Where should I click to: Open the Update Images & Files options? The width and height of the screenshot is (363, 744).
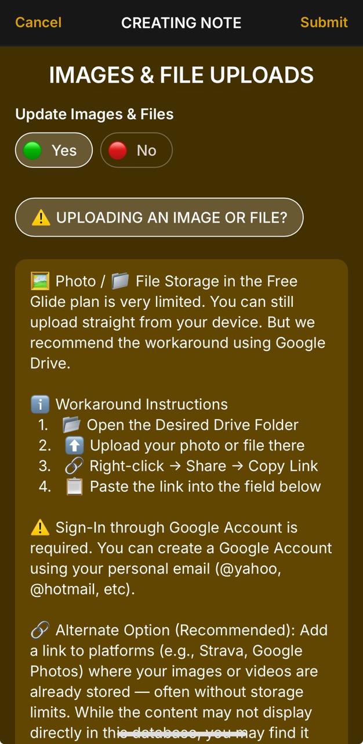coord(94,114)
